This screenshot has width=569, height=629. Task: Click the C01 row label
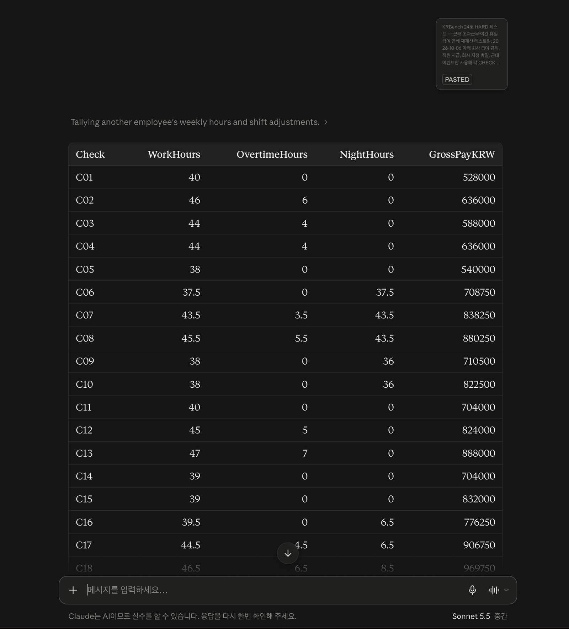coord(84,177)
